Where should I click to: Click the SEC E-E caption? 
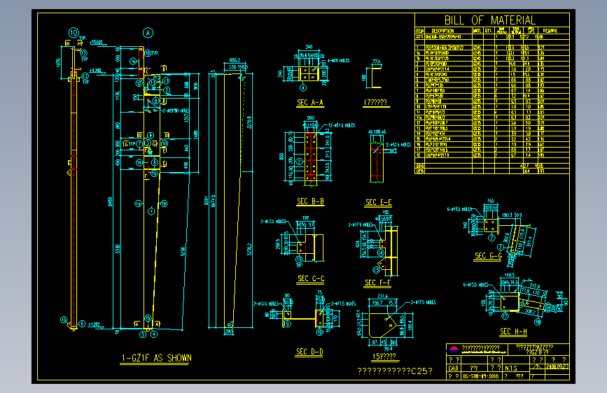click(x=378, y=202)
